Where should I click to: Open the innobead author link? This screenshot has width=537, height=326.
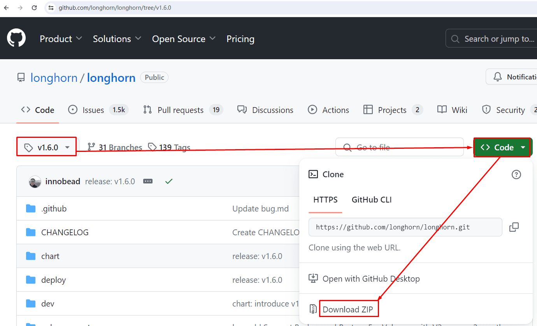63,182
